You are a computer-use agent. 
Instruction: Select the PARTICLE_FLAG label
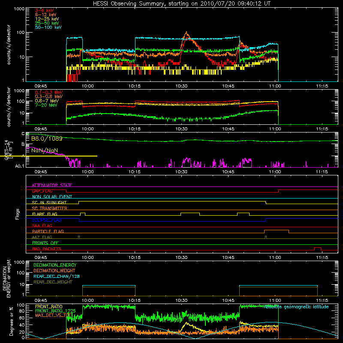[48, 231]
